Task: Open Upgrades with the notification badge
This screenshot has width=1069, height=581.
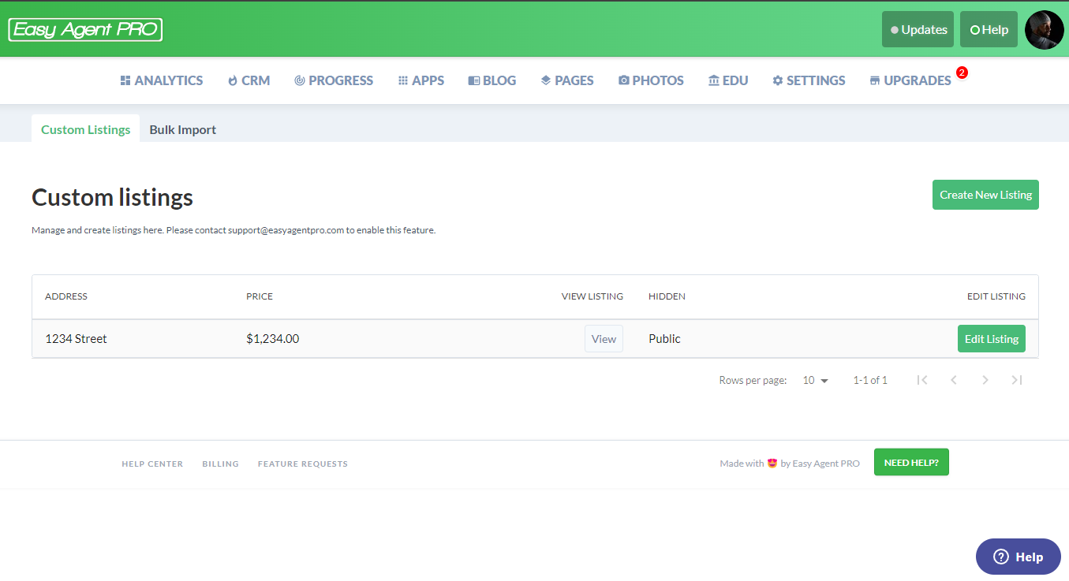Action: tap(910, 80)
